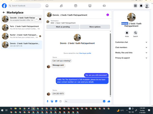Click apartment photo in chat center
The height and width of the screenshot is (114, 153).
pyautogui.click(x=77, y=37)
